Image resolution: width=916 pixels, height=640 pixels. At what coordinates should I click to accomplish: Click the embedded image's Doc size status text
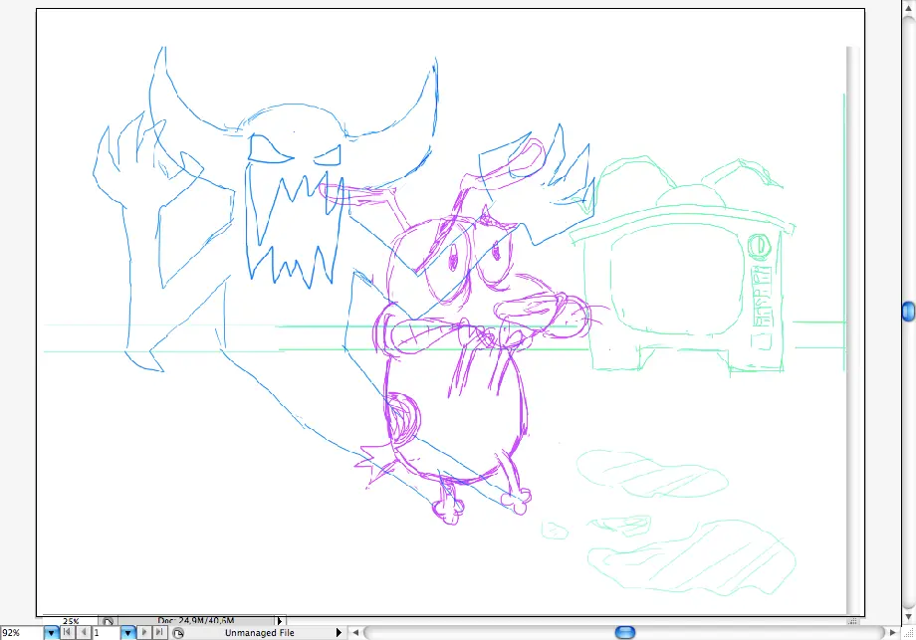tap(196, 620)
